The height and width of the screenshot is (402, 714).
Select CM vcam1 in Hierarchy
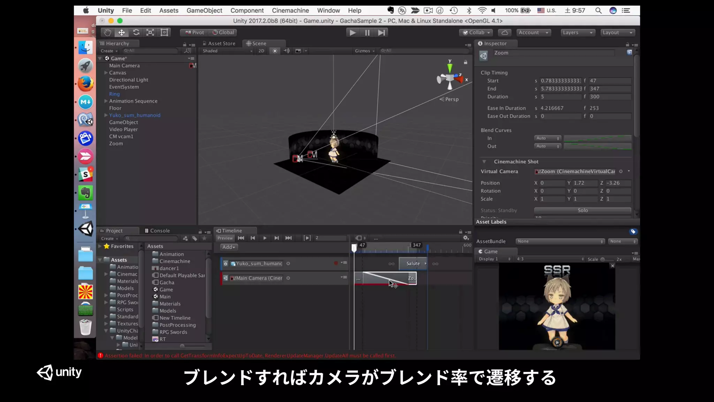point(121,136)
